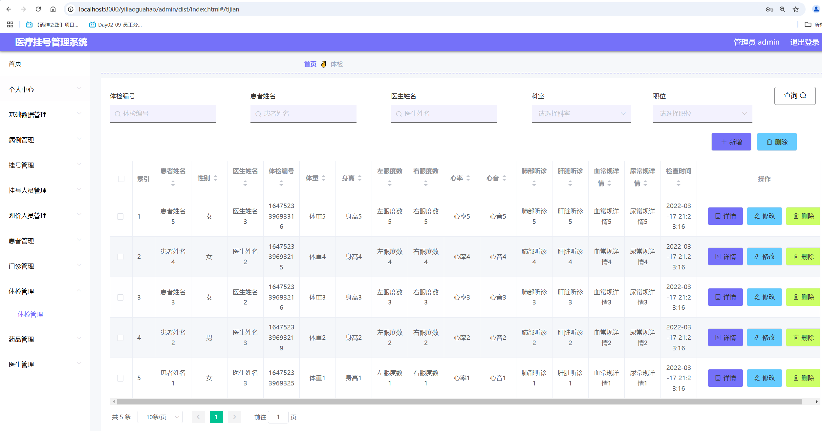
Task: Click the 体检编号 search field
Action: 163,113
